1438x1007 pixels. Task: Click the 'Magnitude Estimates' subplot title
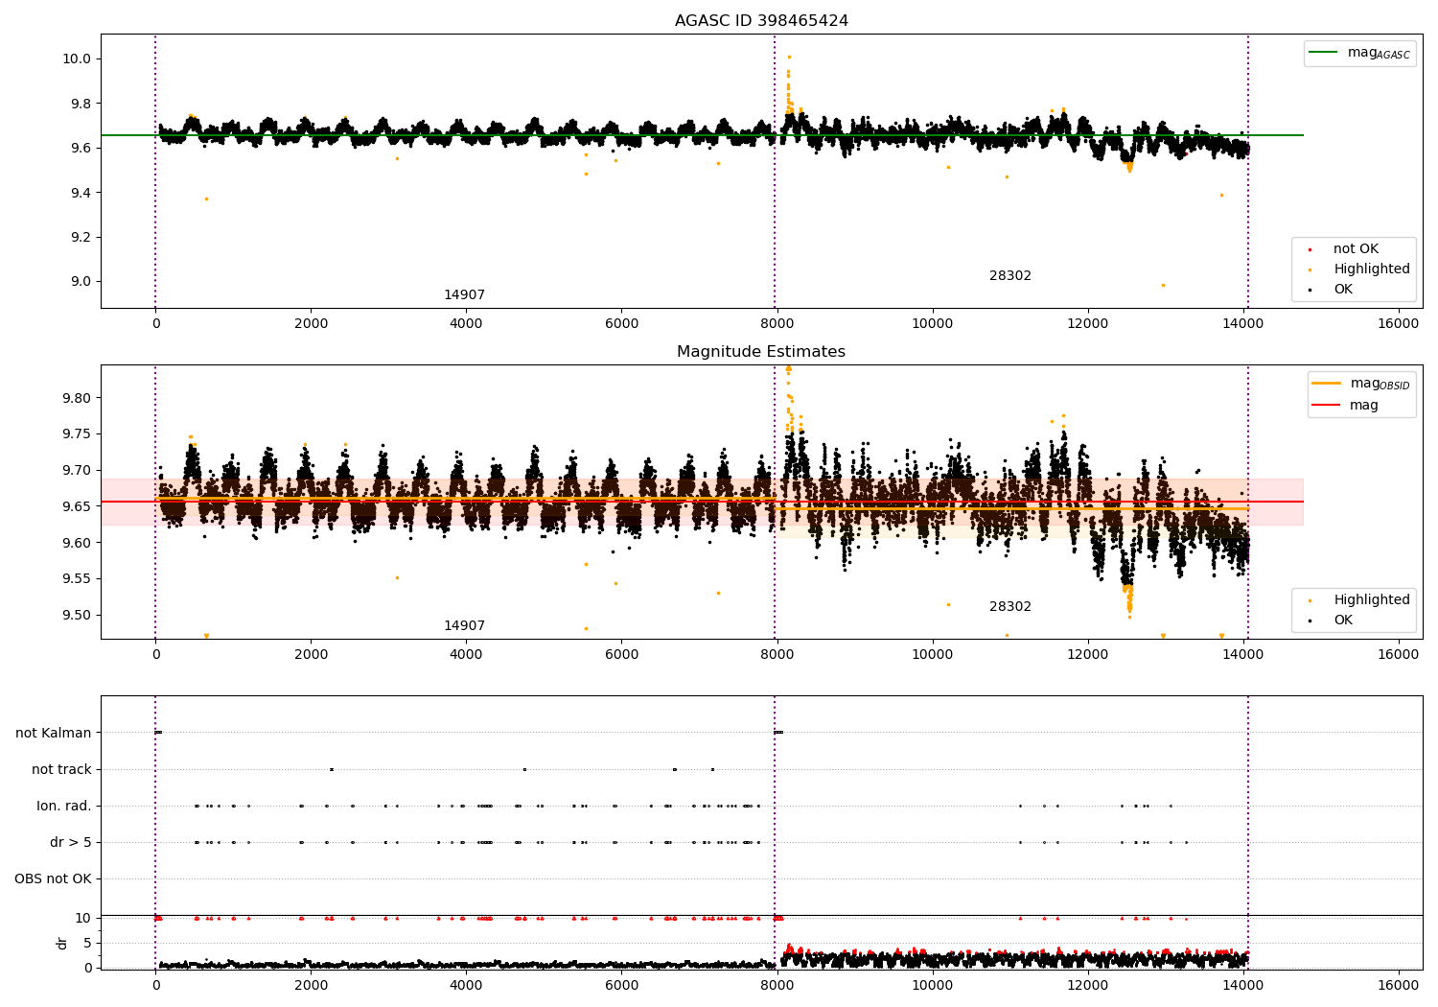(x=761, y=351)
